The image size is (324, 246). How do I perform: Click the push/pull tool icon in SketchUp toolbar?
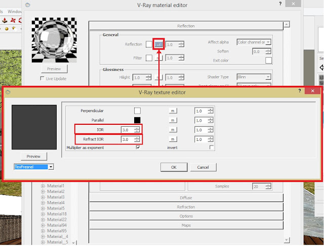(5, 20)
